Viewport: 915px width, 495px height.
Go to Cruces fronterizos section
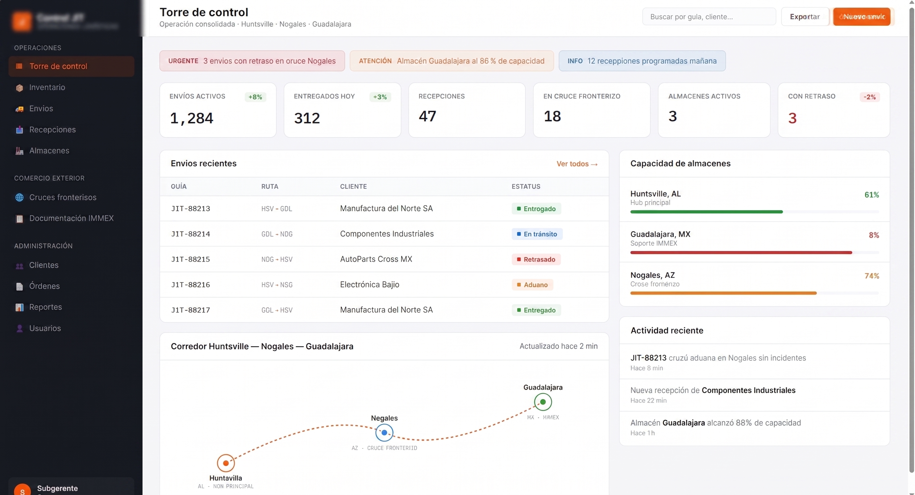71,197
